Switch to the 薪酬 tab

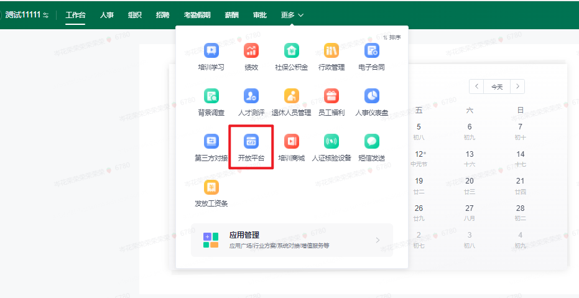[x=231, y=15]
